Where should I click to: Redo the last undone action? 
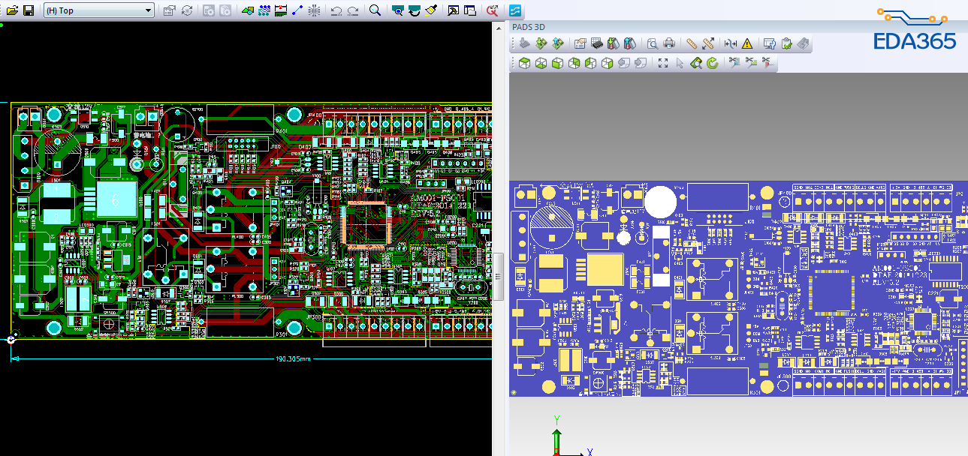point(352,10)
